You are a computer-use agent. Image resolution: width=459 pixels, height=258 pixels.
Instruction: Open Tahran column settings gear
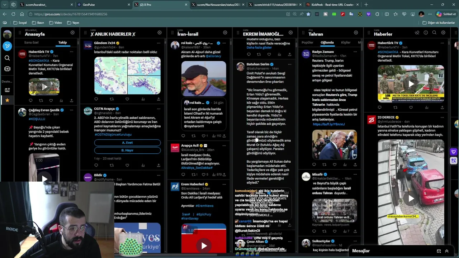point(356,33)
